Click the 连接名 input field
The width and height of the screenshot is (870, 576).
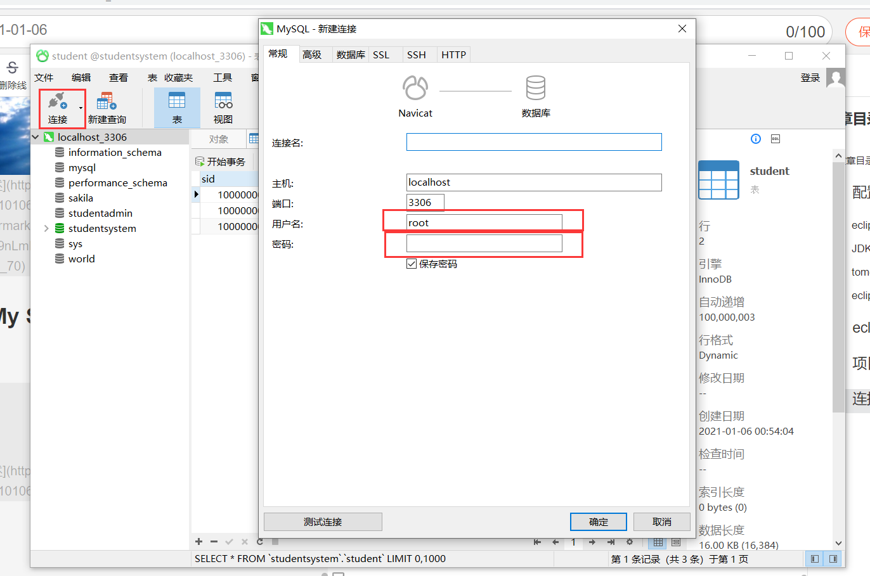(x=534, y=142)
